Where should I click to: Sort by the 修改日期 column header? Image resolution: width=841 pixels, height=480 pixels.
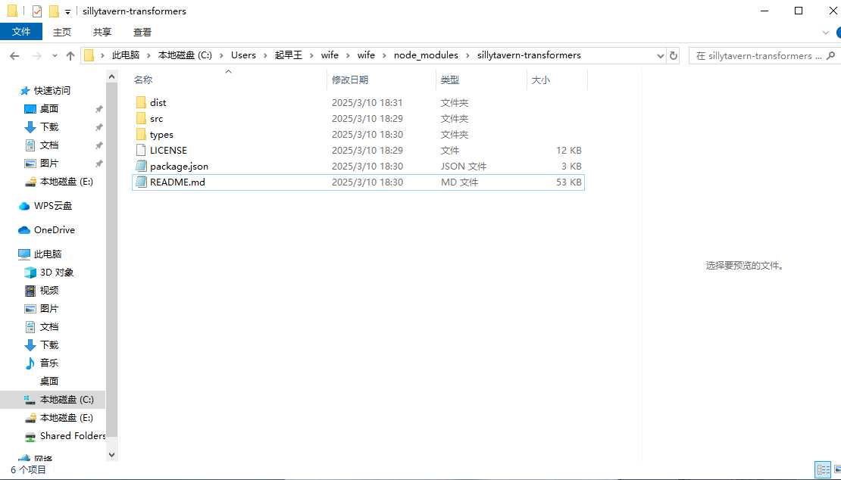click(x=382, y=79)
